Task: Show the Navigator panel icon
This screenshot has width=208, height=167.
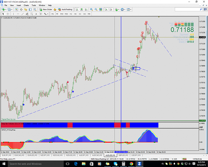Action: [x=26, y=9]
